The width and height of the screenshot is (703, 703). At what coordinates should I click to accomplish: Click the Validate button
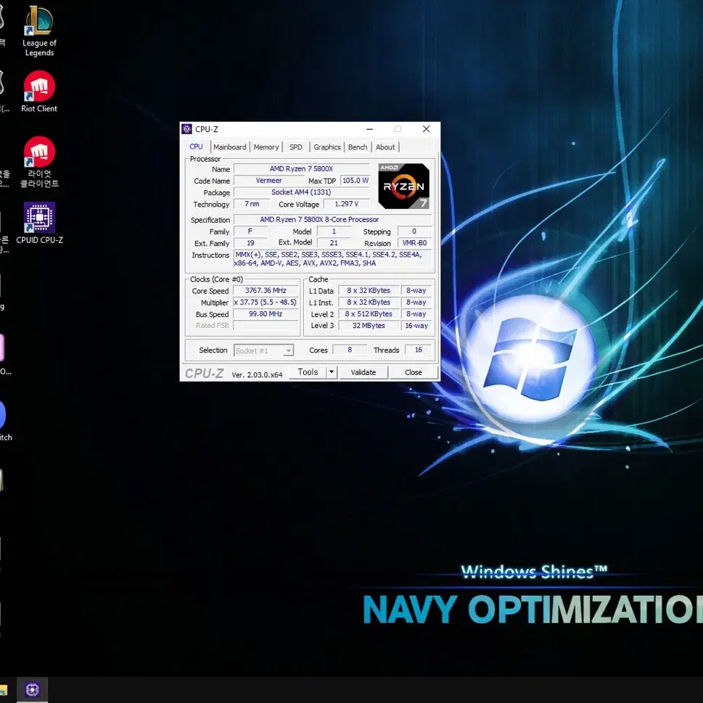pyautogui.click(x=363, y=372)
